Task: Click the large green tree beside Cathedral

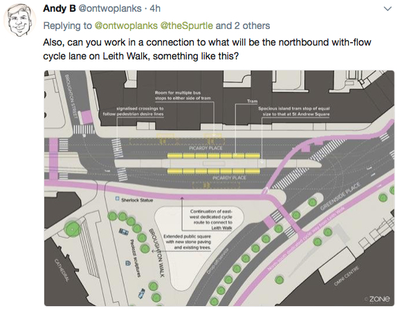Action: coord(72,228)
